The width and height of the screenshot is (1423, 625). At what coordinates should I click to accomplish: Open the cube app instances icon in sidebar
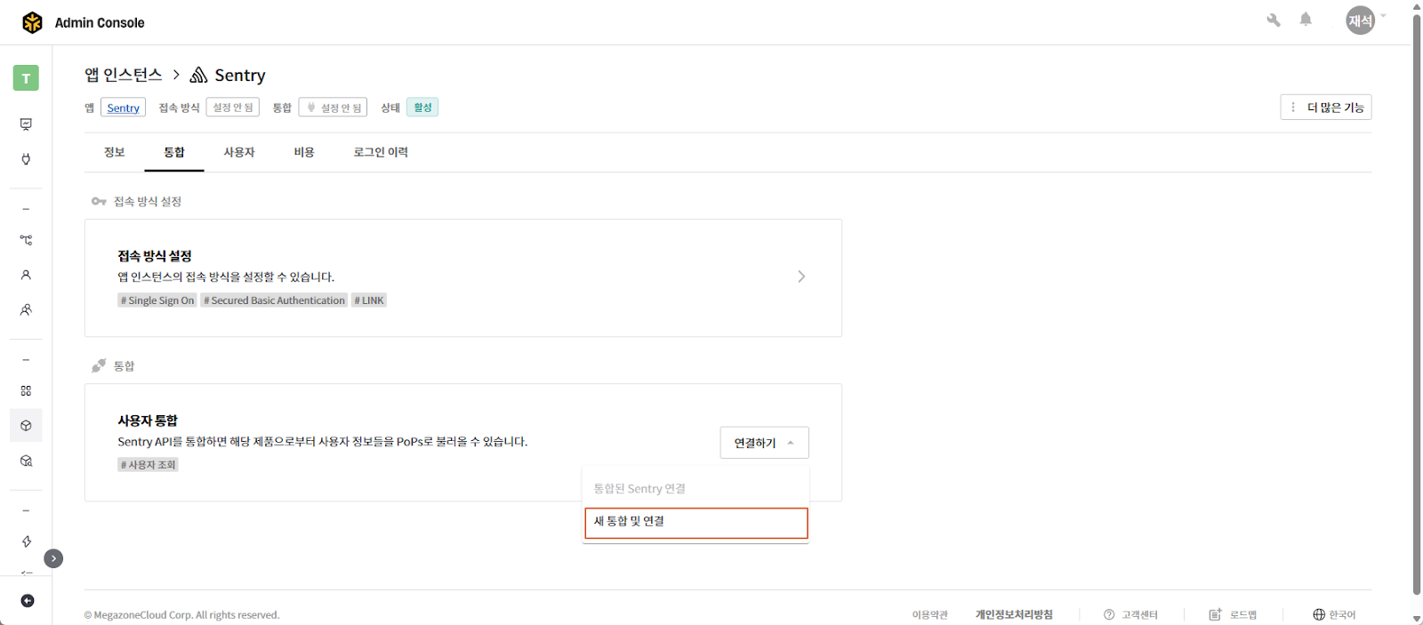tap(26, 426)
